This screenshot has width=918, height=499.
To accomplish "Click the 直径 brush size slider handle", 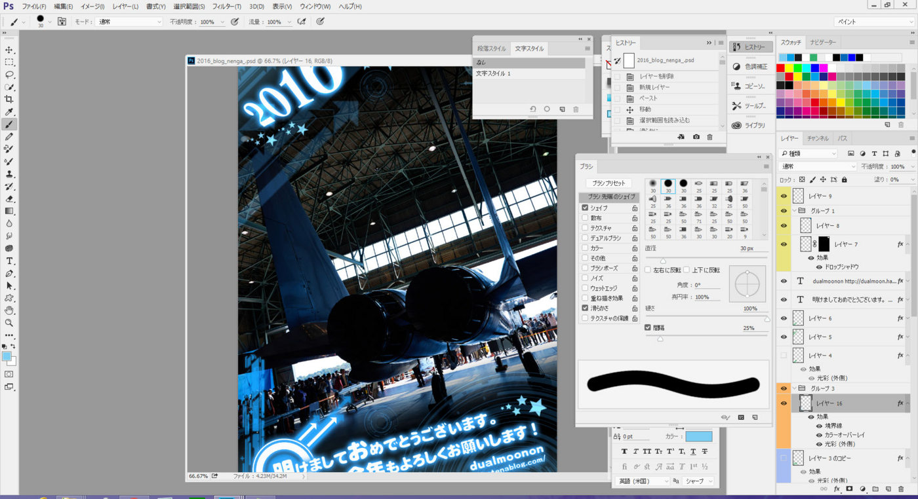I will click(663, 261).
